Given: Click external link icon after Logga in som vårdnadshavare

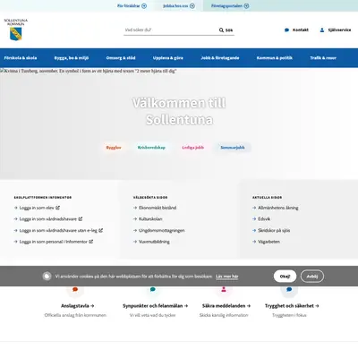Looking at the screenshot, I should pyautogui.click(x=81, y=218).
